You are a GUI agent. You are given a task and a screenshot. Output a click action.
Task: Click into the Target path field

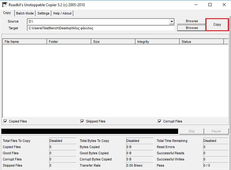click(x=101, y=28)
